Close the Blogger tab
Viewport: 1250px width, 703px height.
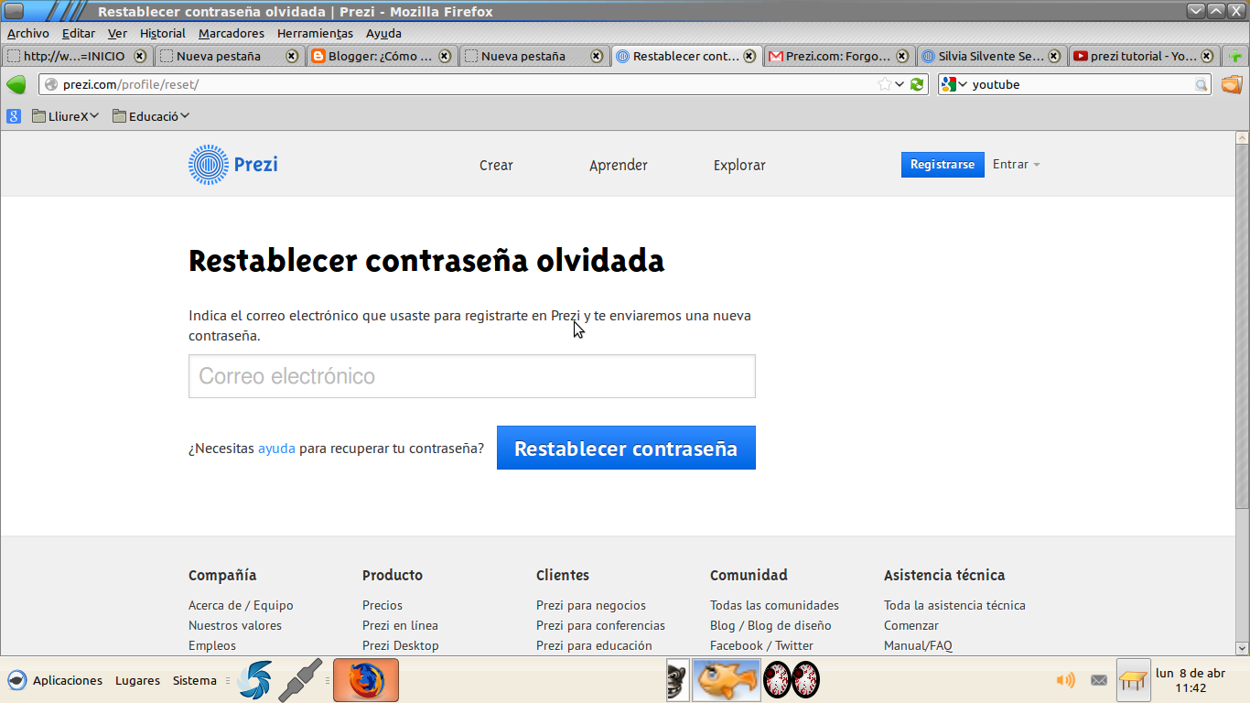445,56
